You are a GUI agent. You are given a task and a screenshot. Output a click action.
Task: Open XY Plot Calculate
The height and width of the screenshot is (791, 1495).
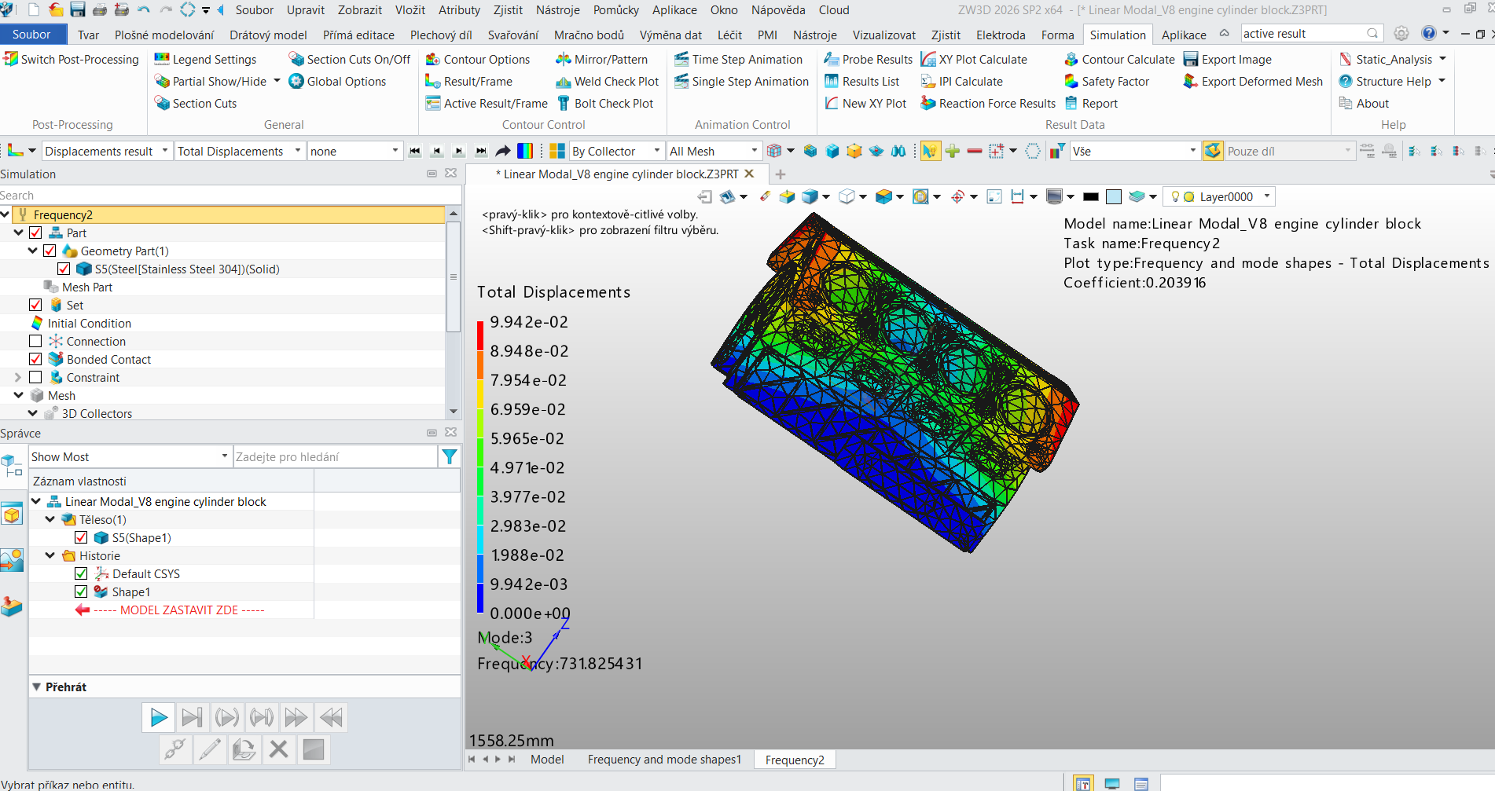click(x=974, y=59)
